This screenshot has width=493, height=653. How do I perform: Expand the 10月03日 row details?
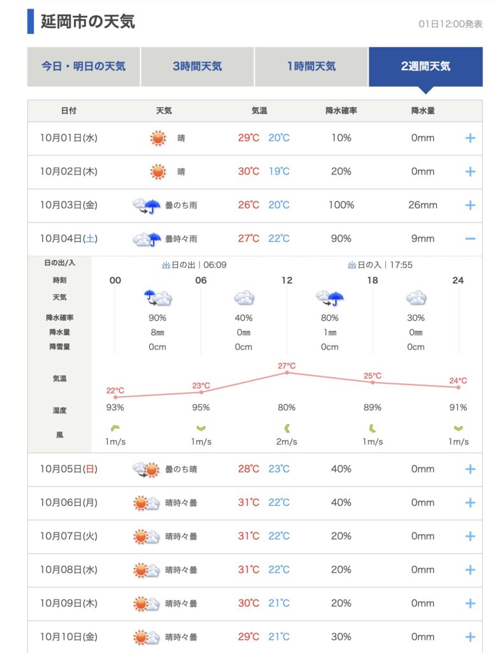470,205
